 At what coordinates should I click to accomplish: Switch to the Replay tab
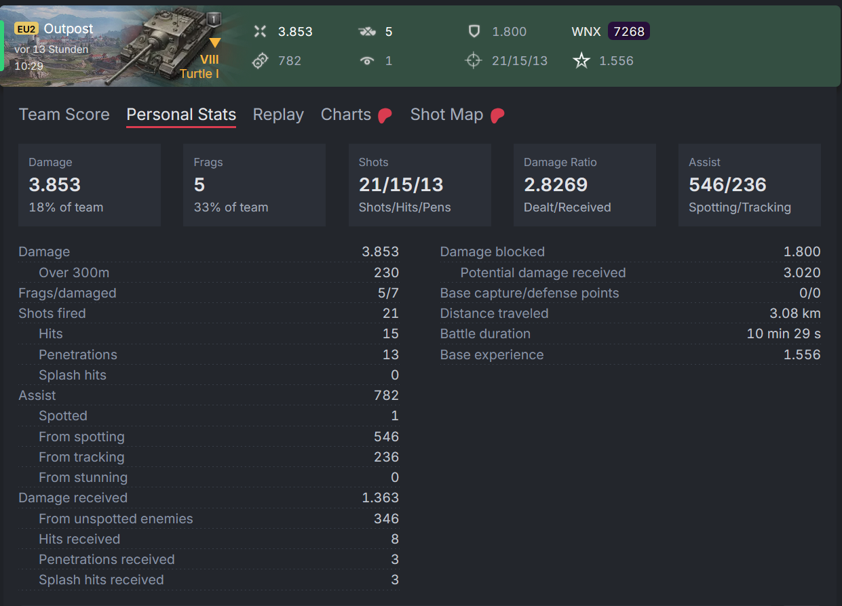coord(278,115)
